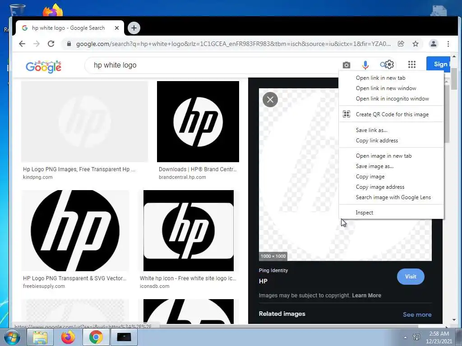Click the padlock site info icon

coord(69,44)
